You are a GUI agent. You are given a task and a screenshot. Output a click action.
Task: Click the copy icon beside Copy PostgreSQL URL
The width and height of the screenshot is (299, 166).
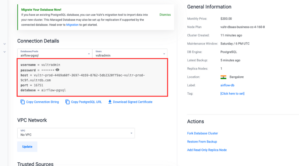tap(67, 102)
